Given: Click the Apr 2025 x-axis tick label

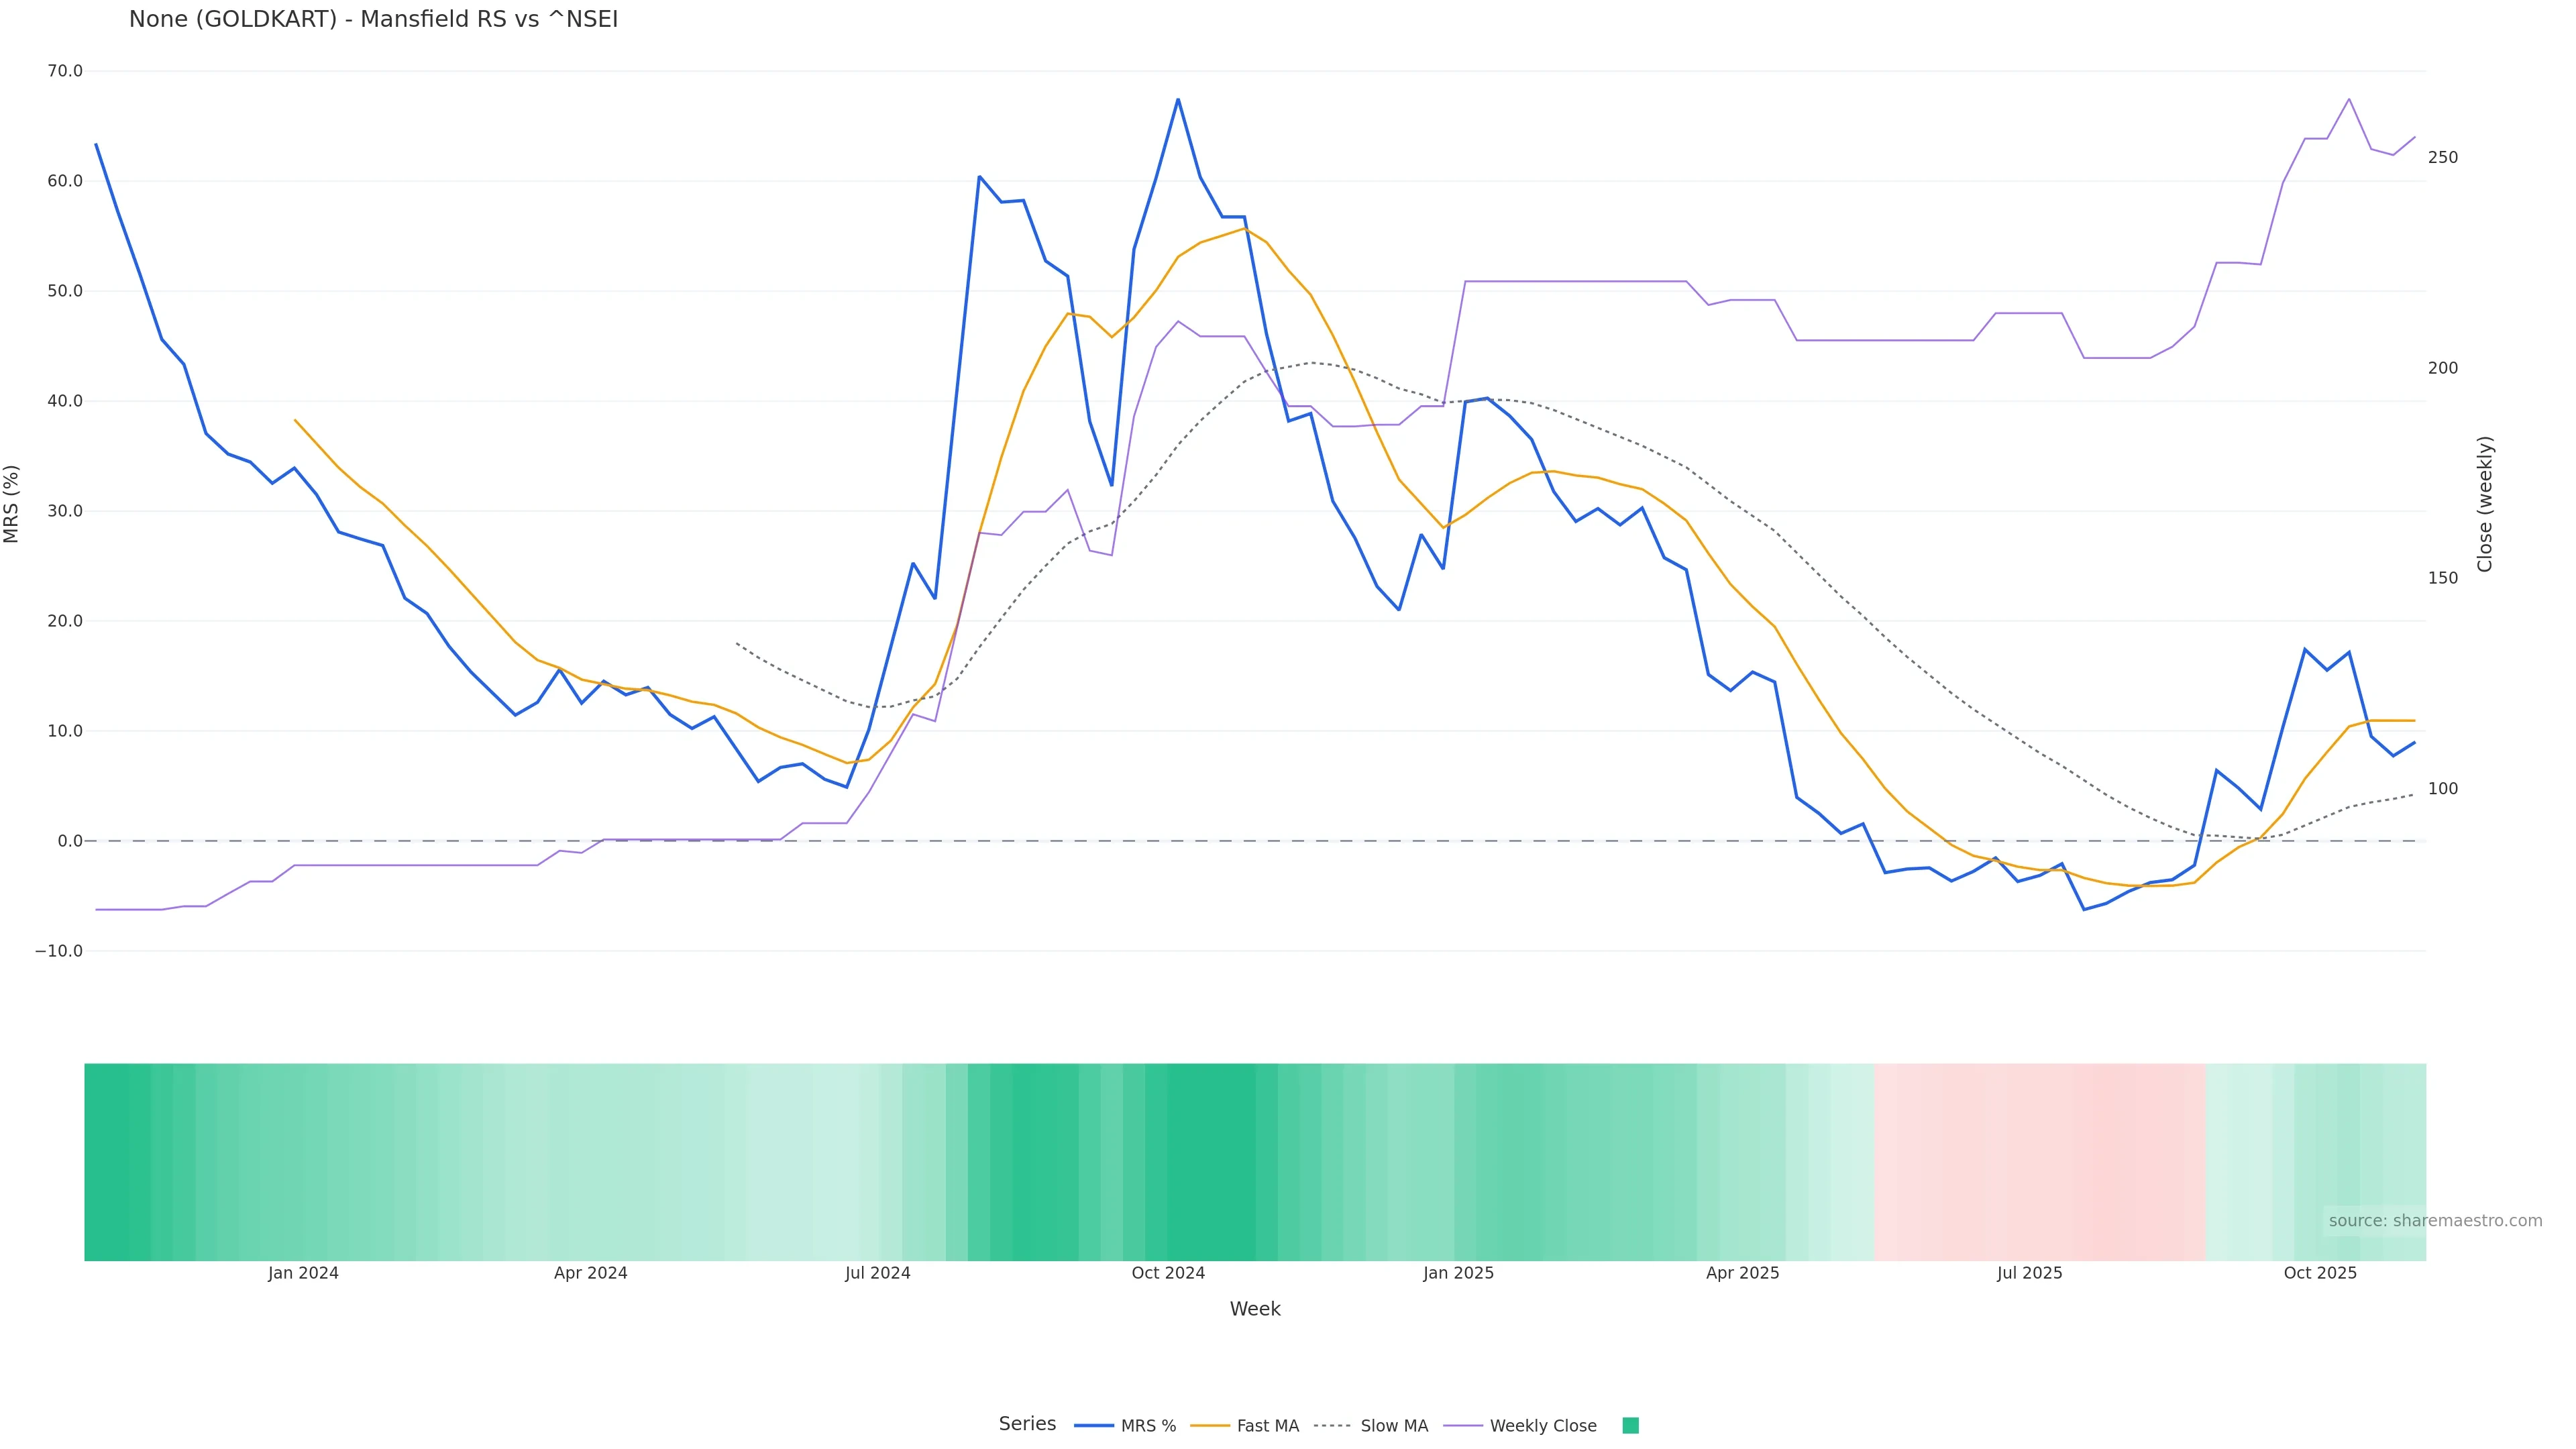Looking at the screenshot, I should click(1742, 1273).
